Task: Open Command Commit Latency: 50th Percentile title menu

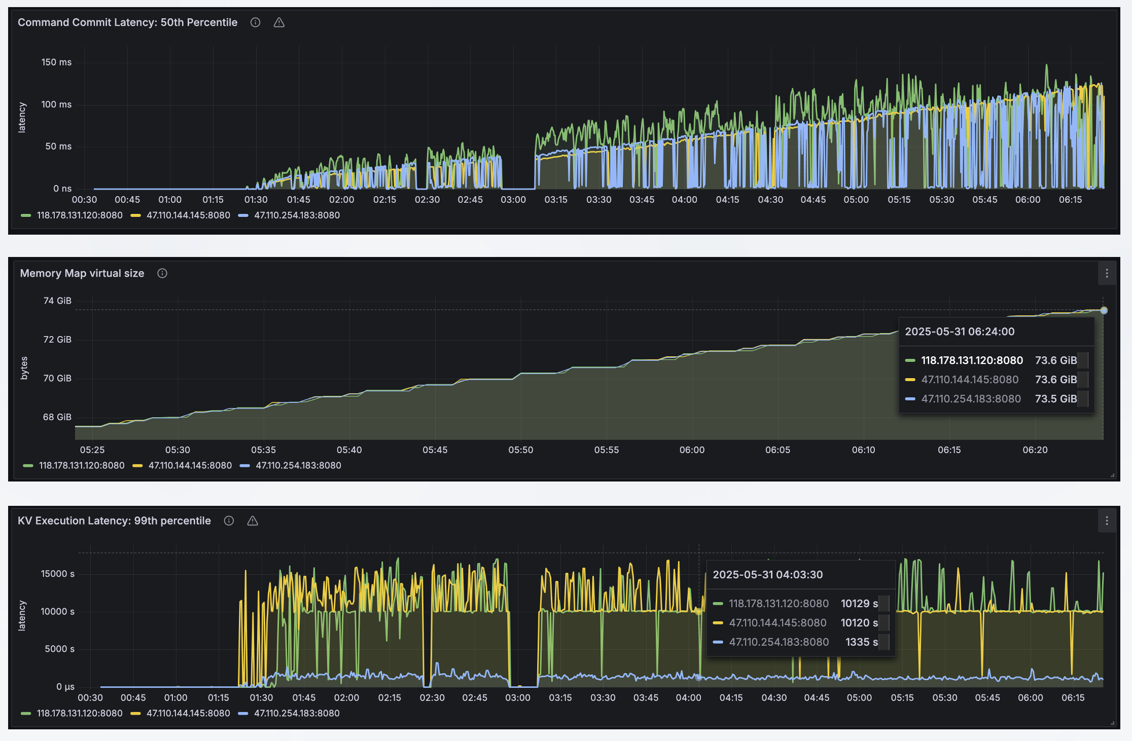Action: click(127, 22)
